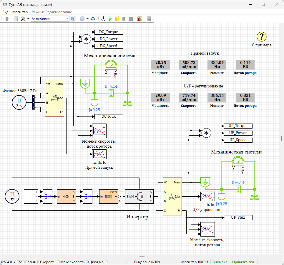The height and width of the screenshot is (265, 284).
Task: Open the 'Вид' menu
Action: (x=5, y=12)
